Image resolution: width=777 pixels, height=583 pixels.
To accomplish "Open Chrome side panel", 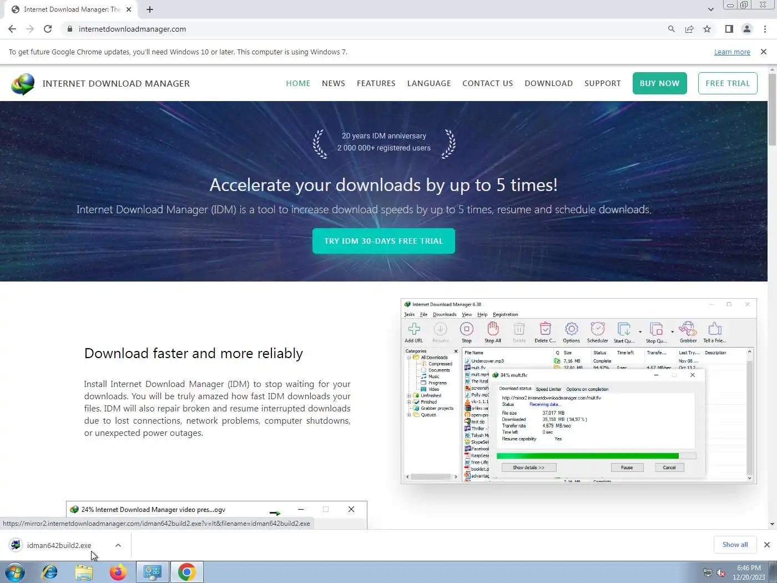I will 729,29.
